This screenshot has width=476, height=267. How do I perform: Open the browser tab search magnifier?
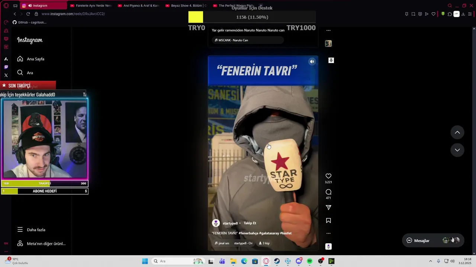point(450,6)
